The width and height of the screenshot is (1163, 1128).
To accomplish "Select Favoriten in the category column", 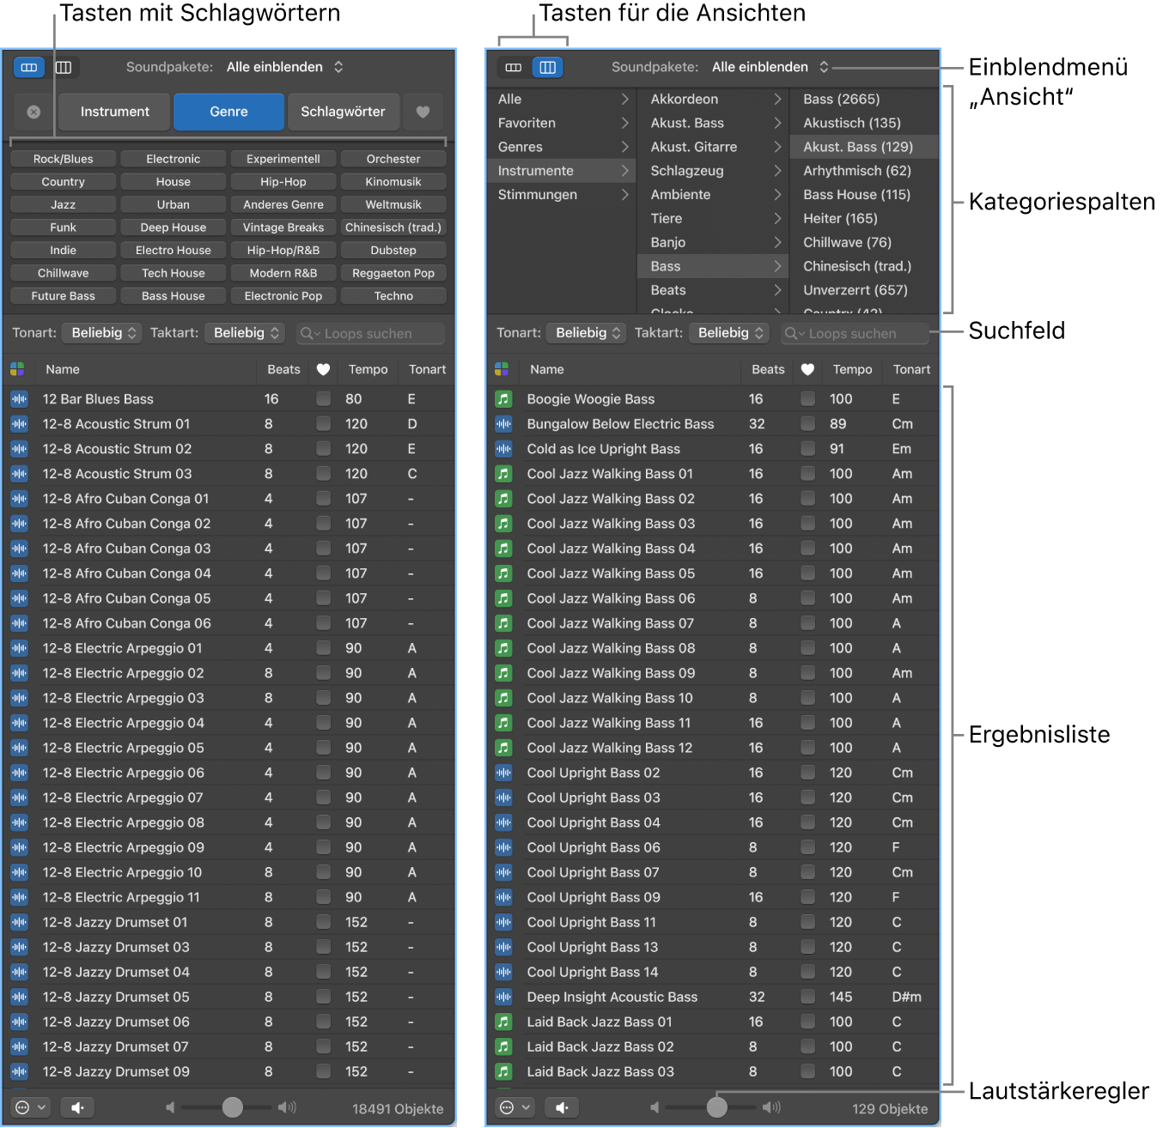I will tap(563, 124).
